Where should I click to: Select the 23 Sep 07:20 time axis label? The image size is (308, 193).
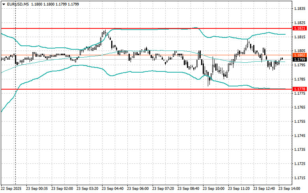click(x=163, y=189)
